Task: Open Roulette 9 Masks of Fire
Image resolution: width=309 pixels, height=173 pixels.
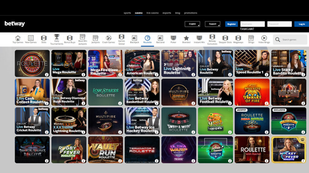Action: point(252,92)
